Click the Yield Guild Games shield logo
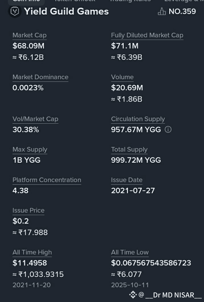 click(15, 11)
